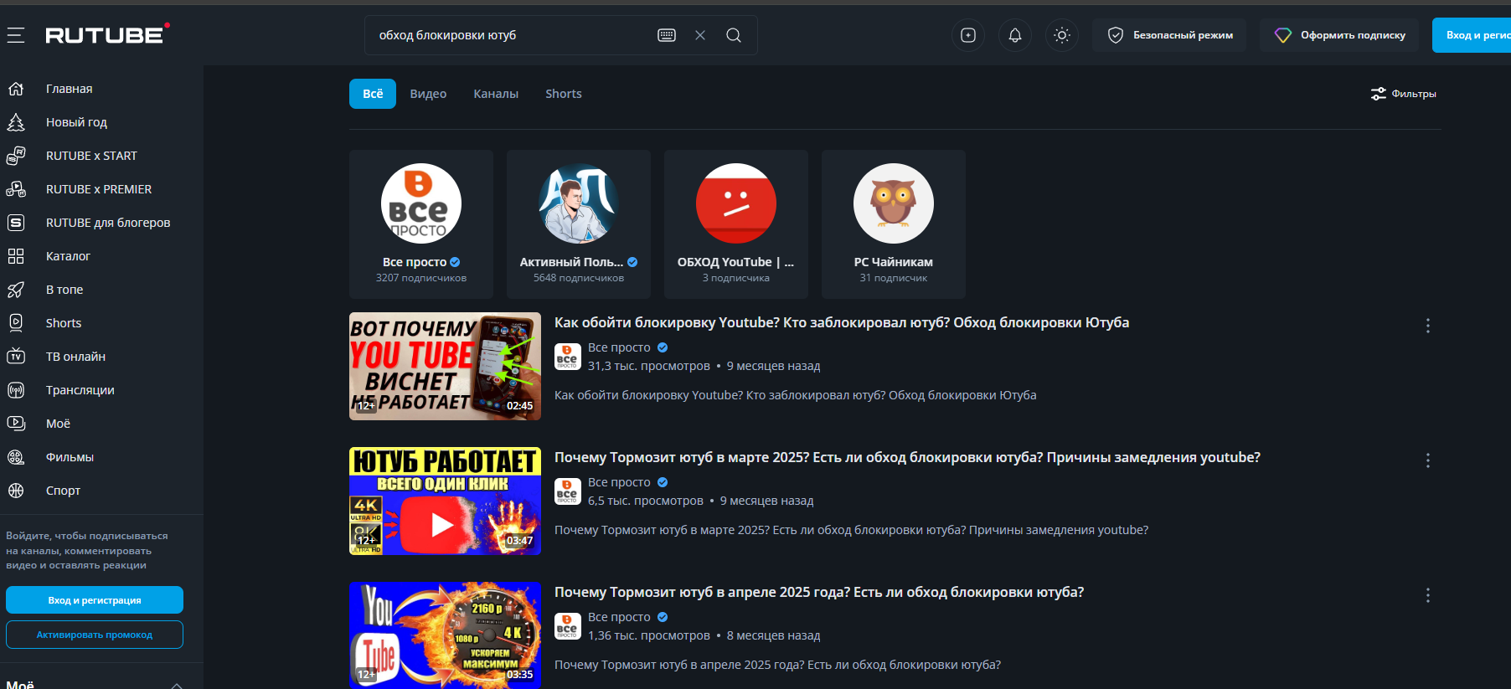
Task: Click the «6,5 тыс. просмотров» view count
Action: [646, 501]
